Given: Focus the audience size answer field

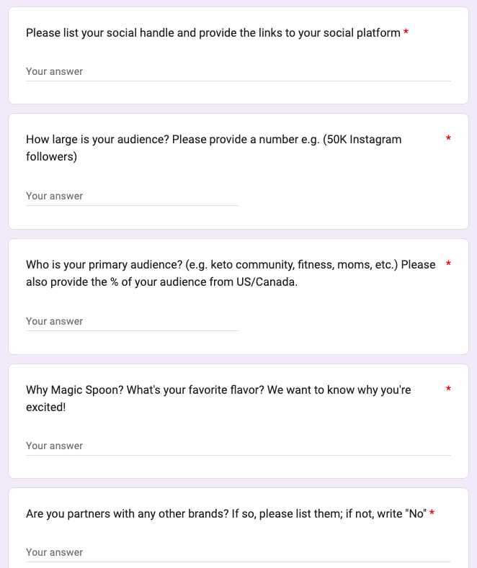Looking at the screenshot, I should coord(132,196).
